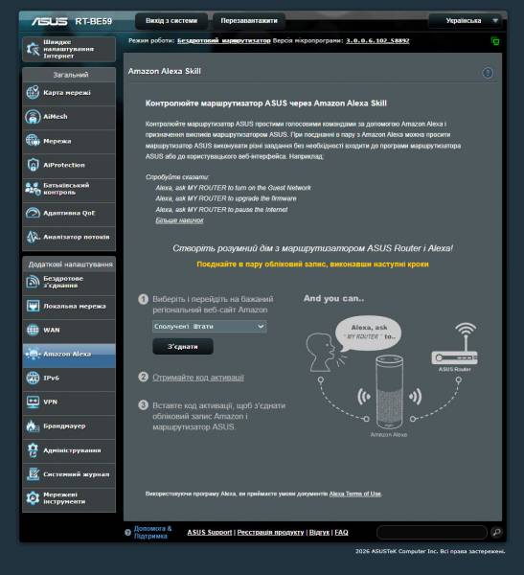Open the Alexa Terms of Use link
Image resolution: width=524 pixels, height=575 pixels.
(x=355, y=494)
